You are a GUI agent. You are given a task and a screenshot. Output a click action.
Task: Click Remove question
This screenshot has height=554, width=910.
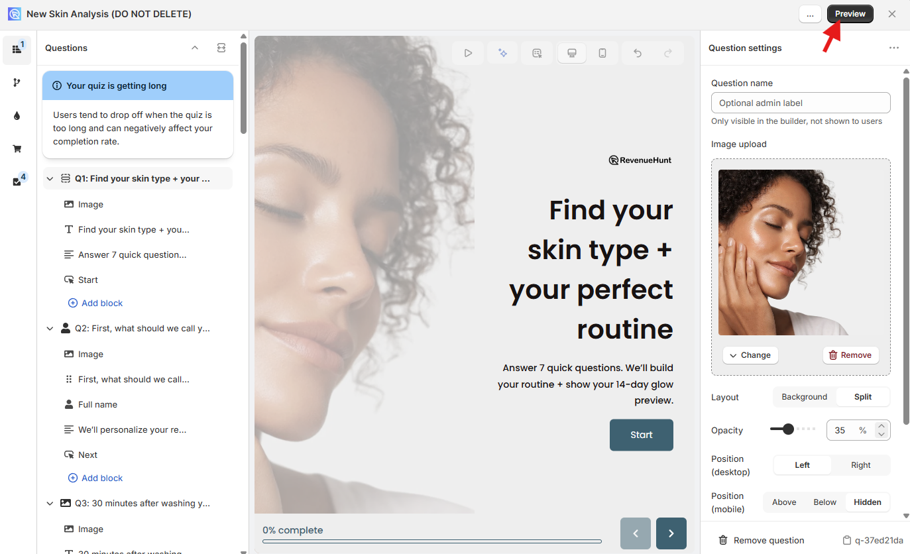click(x=762, y=540)
